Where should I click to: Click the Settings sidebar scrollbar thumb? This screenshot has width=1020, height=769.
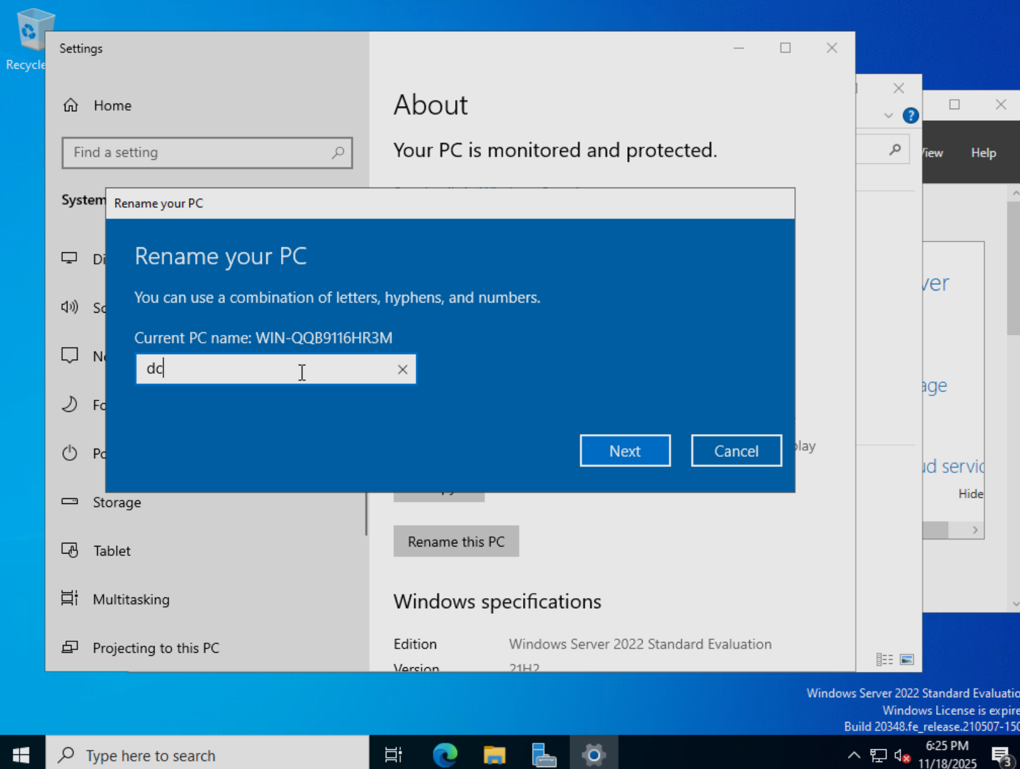[366, 514]
